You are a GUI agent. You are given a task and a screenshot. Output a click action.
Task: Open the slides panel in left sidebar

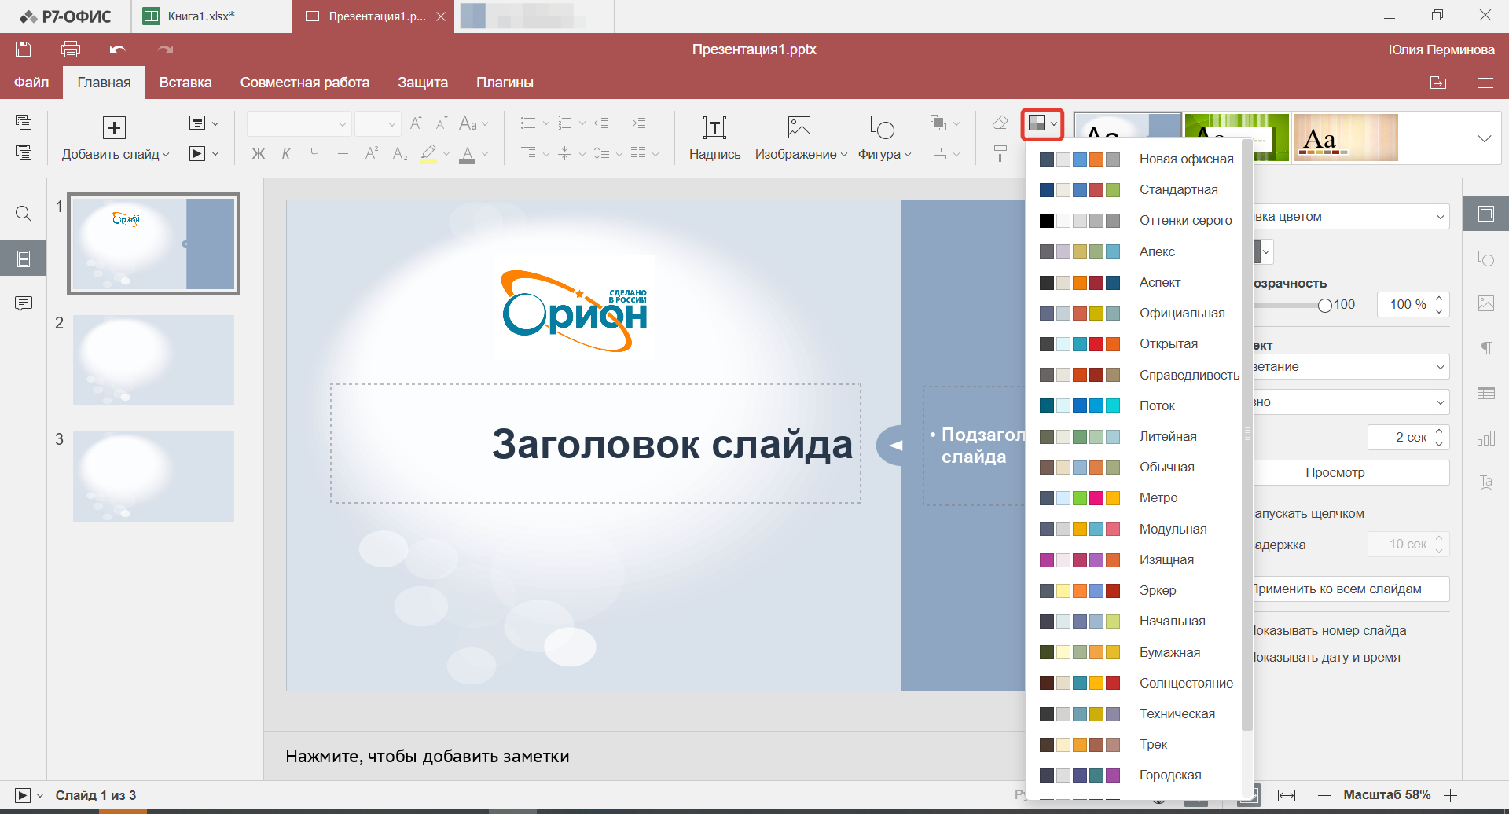point(24,258)
